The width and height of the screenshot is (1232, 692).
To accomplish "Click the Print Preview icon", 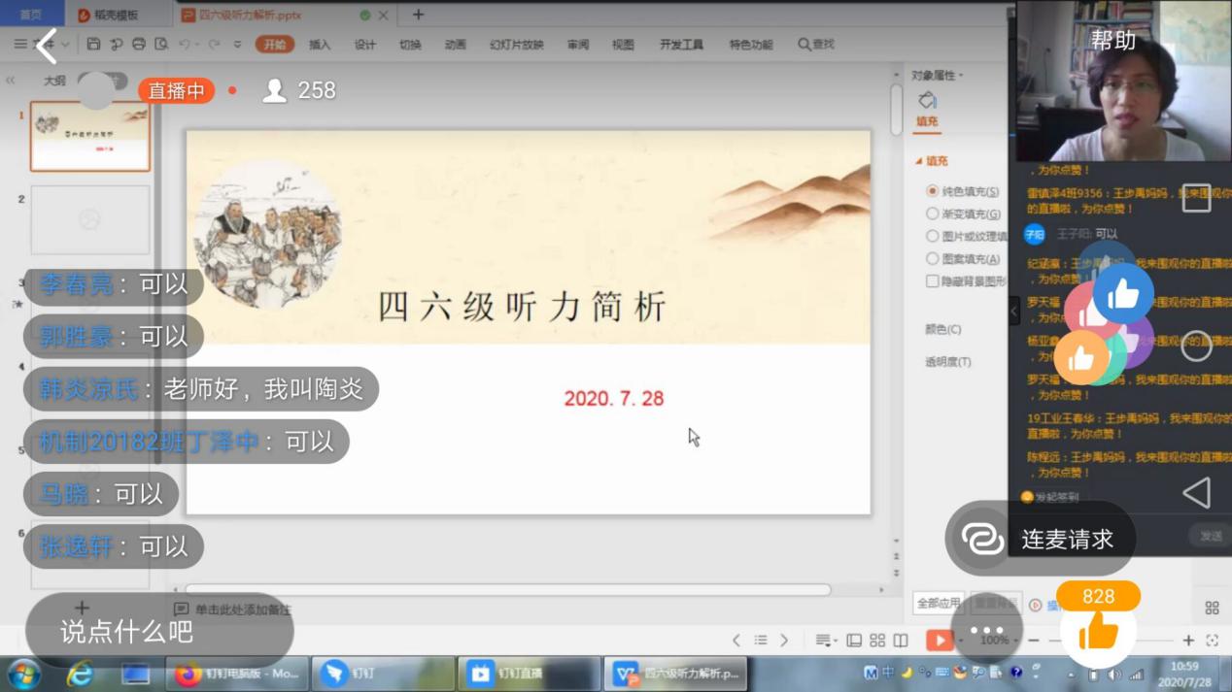I will click(161, 44).
